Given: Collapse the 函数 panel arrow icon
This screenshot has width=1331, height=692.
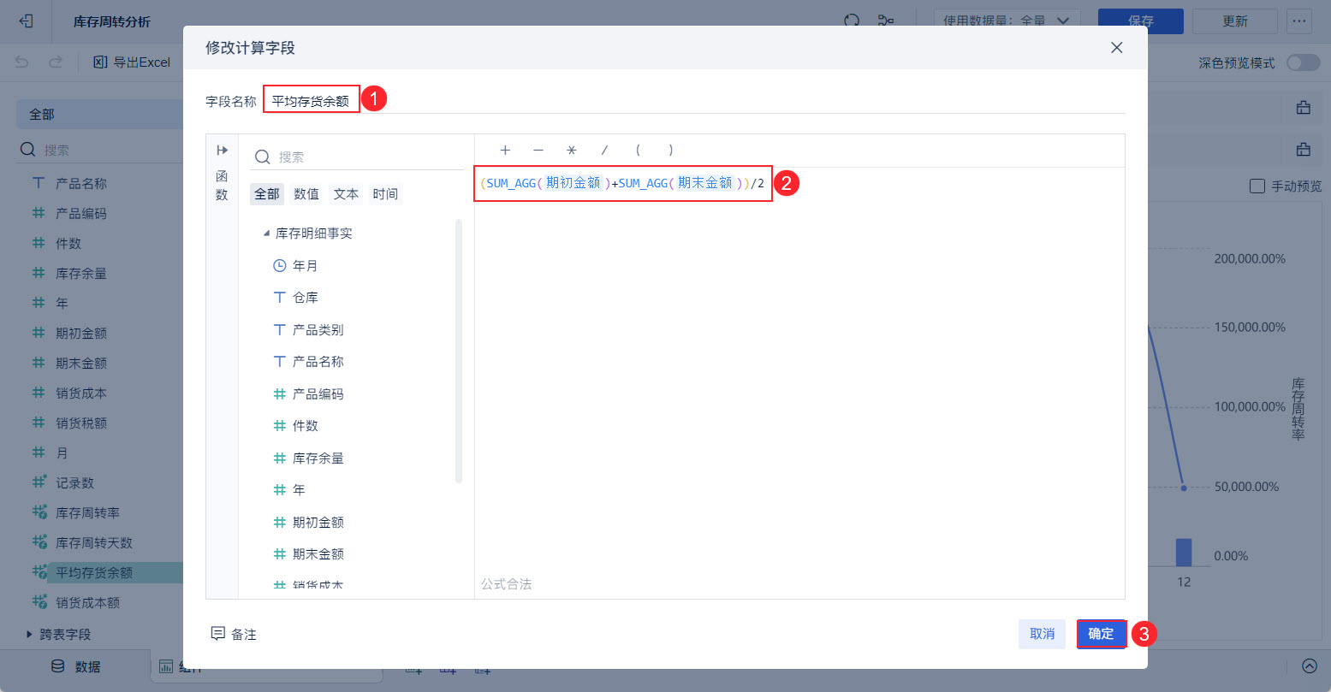Looking at the screenshot, I should pyautogui.click(x=223, y=151).
